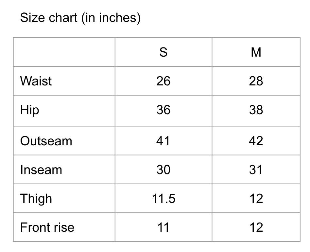This screenshot has width=310, height=252.
Task: Select the Thigh value 11.5 cell
Action: [x=163, y=198]
